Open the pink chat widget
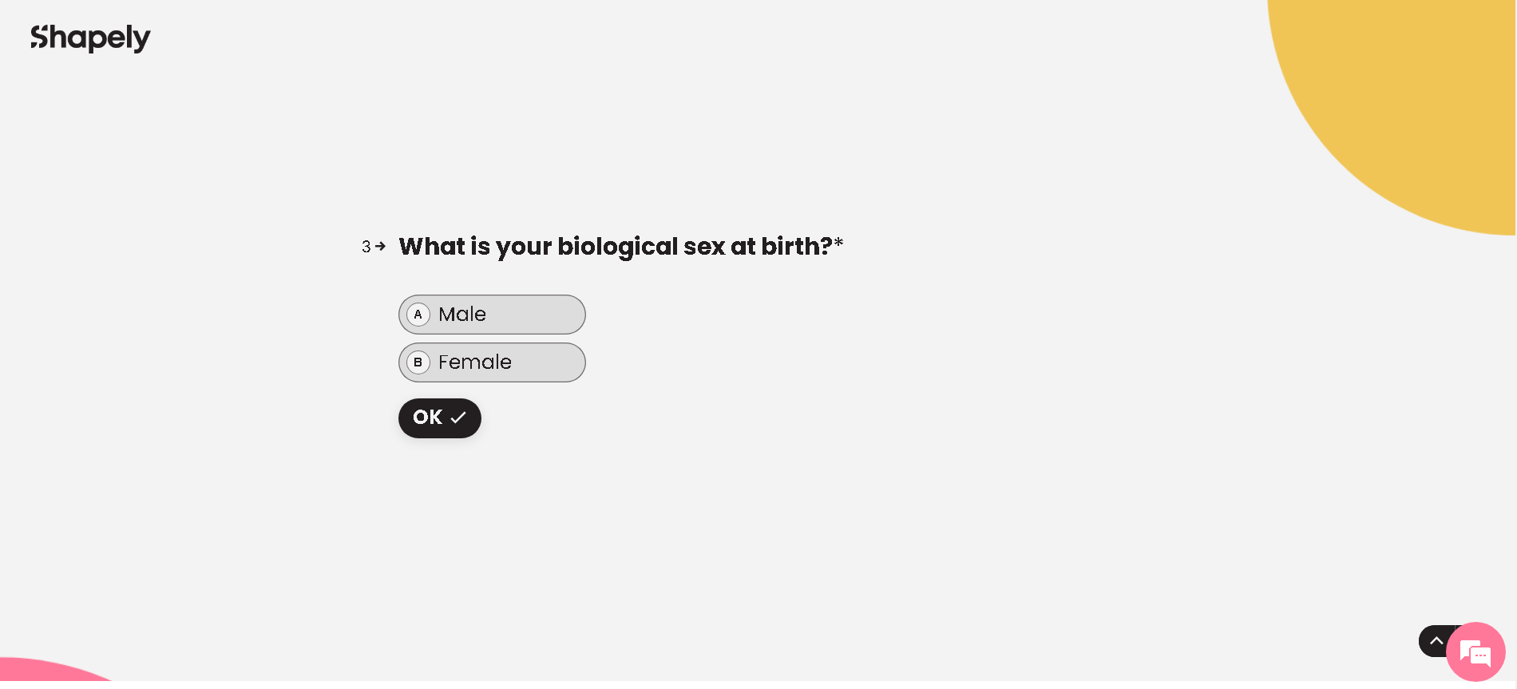This screenshot has width=1517, height=689. [x=1475, y=652]
